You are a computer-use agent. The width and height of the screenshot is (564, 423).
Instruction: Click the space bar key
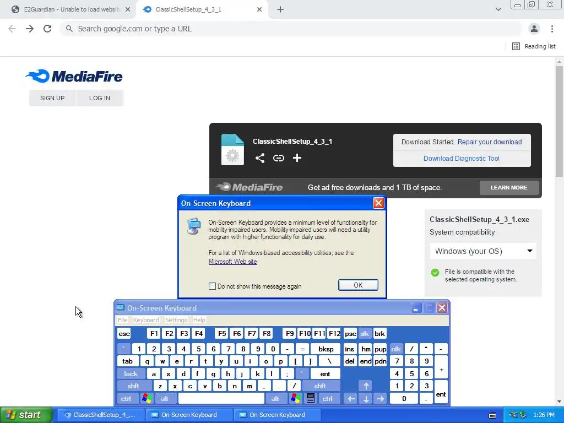(221, 399)
